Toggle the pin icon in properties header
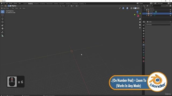This screenshot has width=172, height=96. pyautogui.click(x=170, y=22)
